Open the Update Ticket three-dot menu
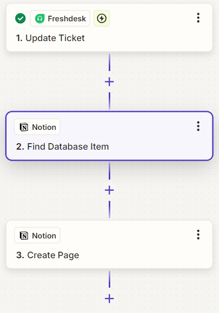Screen dimensions: 219x313 pos(198,18)
